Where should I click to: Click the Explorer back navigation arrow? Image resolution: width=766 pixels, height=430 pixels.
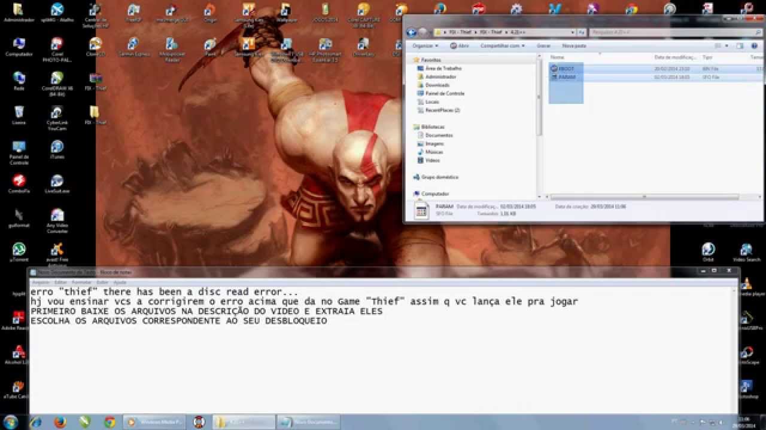pyautogui.click(x=412, y=32)
